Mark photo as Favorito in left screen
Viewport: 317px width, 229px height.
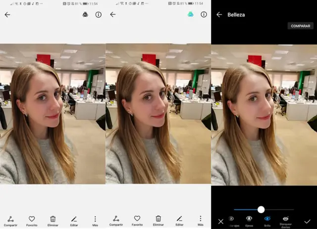(32, 220)
